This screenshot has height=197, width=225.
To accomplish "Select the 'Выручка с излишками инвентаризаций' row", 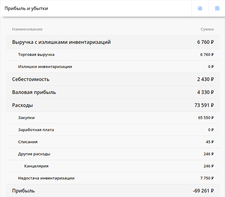I will [x=113, y=42].
